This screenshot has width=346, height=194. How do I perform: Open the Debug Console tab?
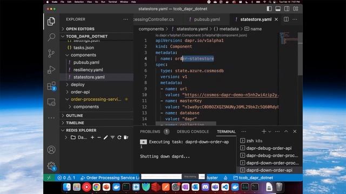coord(193,131)
